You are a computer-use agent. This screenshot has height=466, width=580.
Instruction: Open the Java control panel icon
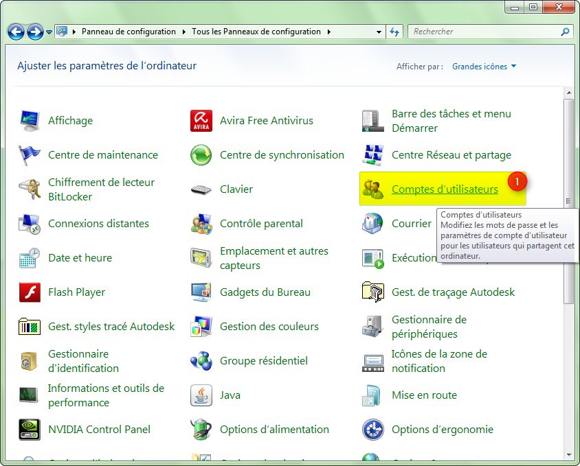(201, 395)
